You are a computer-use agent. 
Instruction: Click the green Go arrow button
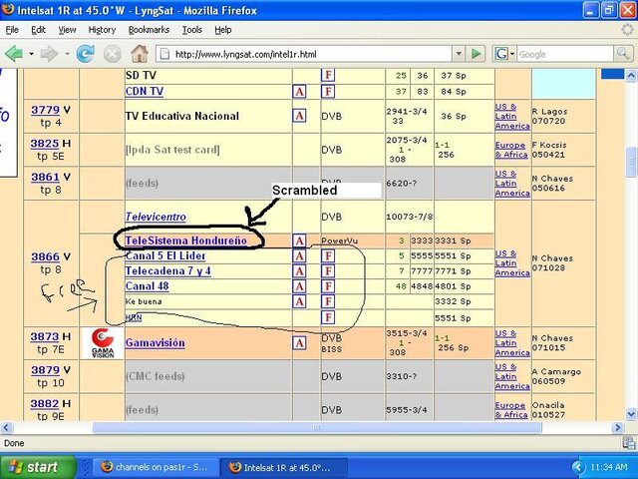(x=476, y=54)
